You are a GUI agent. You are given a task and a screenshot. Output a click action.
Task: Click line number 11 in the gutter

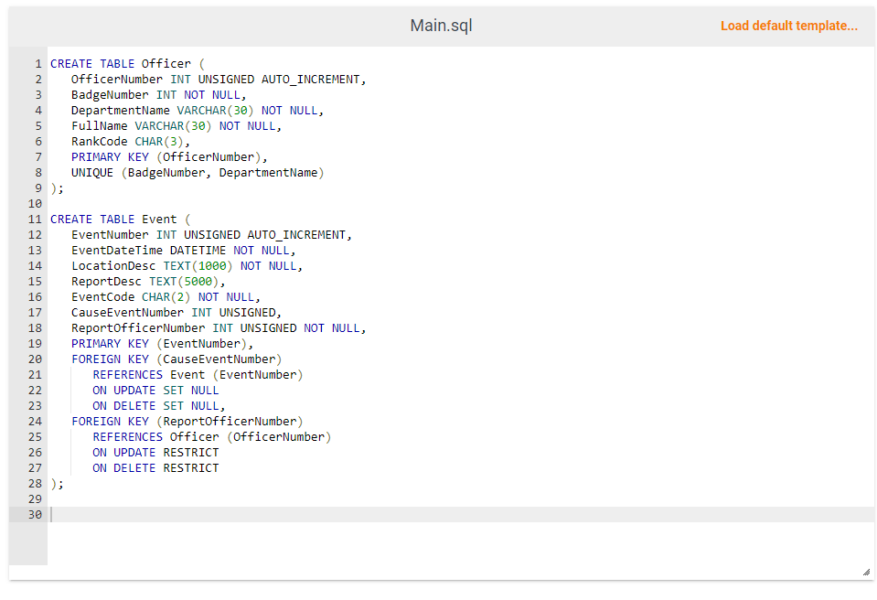pos(35,220)
